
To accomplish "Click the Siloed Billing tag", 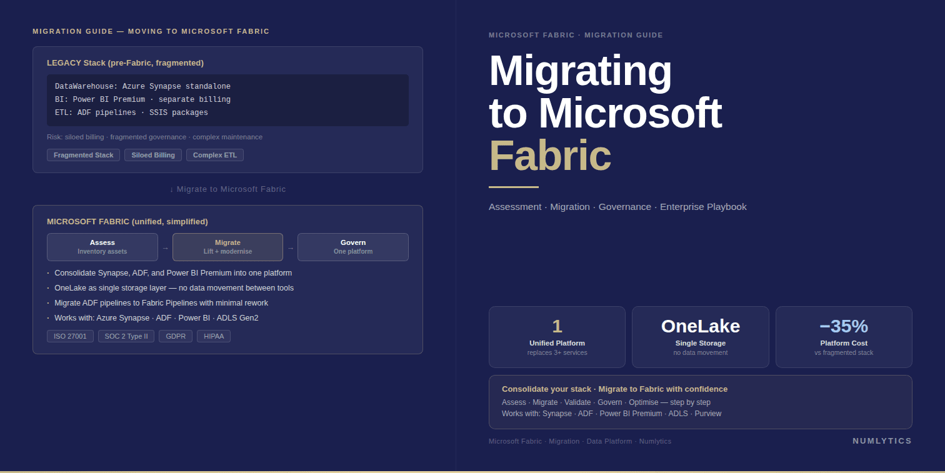I will (153, 155).
